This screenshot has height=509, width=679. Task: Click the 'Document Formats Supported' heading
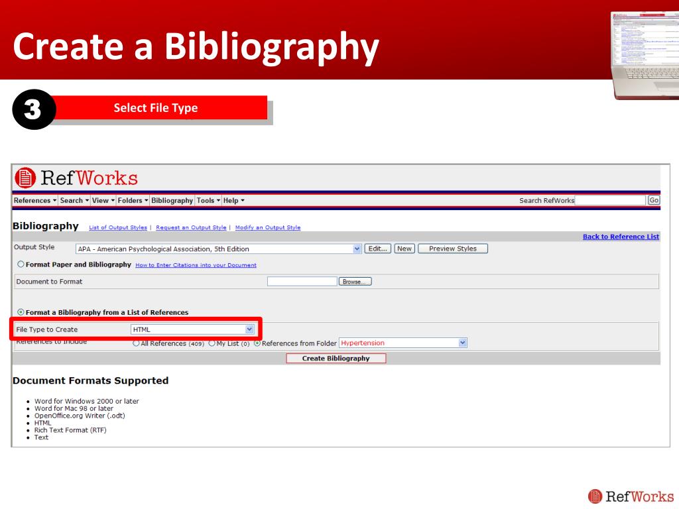(x=90, y=380)
